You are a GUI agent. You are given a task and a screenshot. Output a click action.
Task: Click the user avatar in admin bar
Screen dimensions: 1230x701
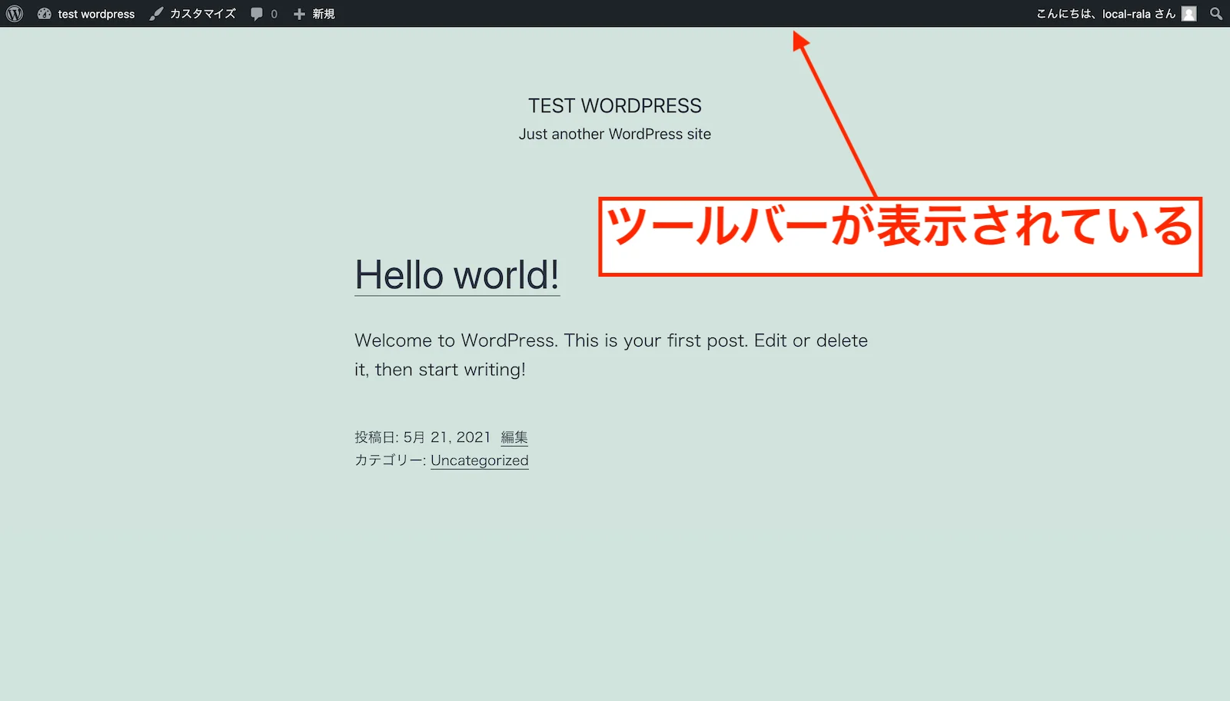click(1189, 14)
